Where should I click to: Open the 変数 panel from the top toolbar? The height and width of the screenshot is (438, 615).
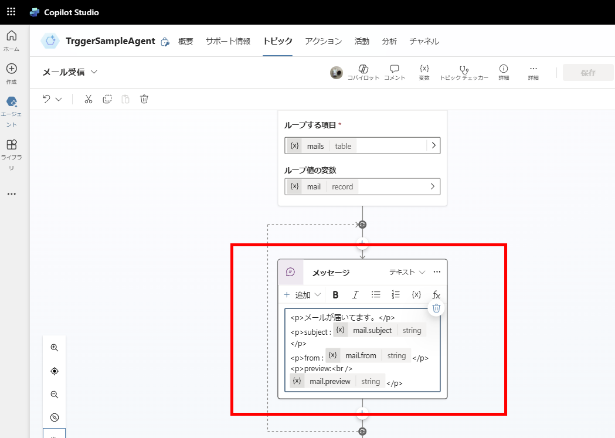(424, 72)
